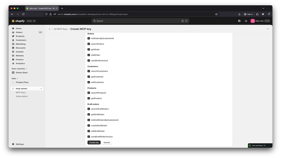Click the browser back arrow
Viewport: 281px width, 158px height.
pyautogui.click(x=12, y=14)
